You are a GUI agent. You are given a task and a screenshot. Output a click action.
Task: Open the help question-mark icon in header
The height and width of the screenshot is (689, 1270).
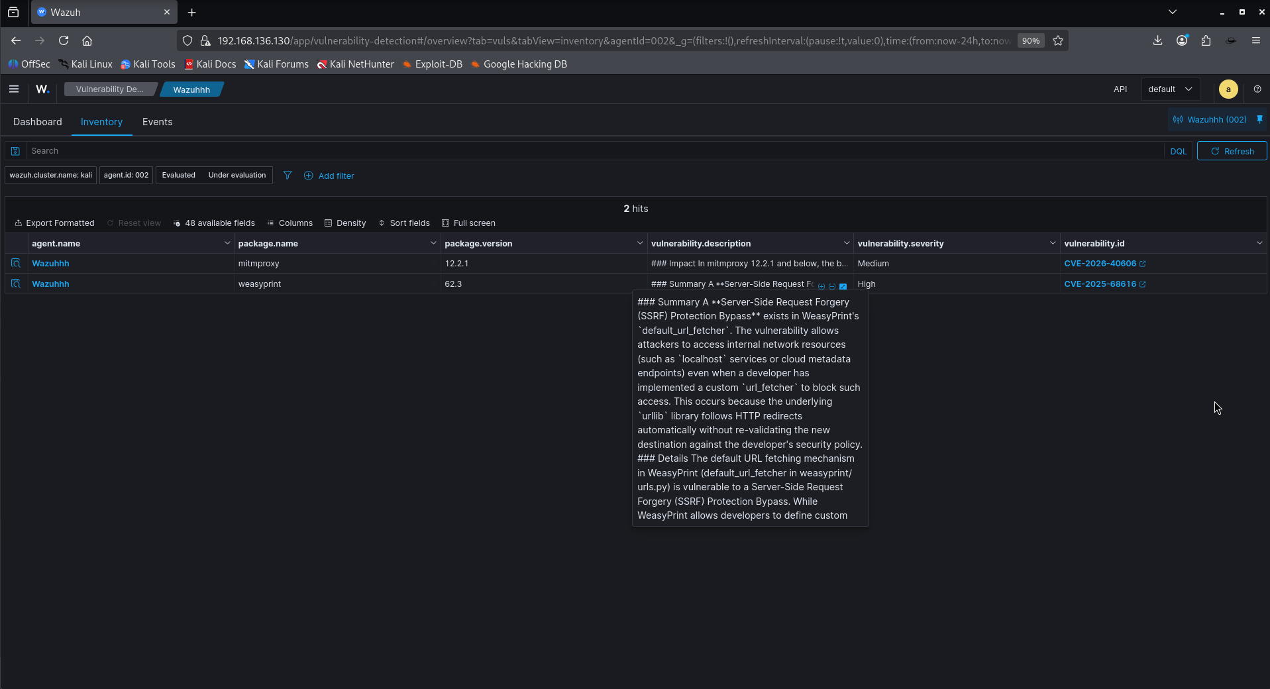pyautogui.click(x=1257, y=89)
